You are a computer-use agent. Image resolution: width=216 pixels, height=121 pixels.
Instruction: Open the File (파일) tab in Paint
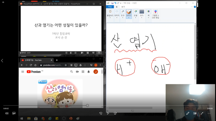pyautogui.click(x=110, y=7)
